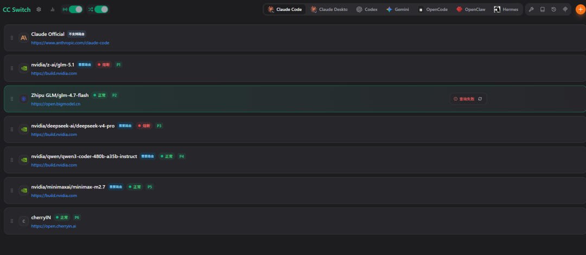Switch to the OpenClaw tab

[471, 9]
